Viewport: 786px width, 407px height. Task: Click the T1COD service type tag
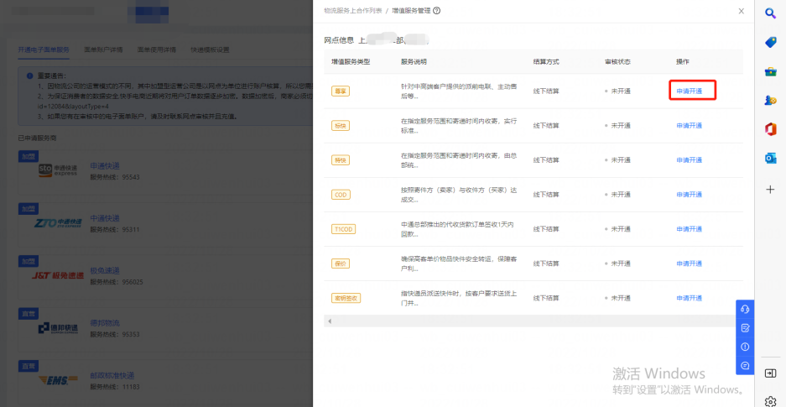coord(343,229)
